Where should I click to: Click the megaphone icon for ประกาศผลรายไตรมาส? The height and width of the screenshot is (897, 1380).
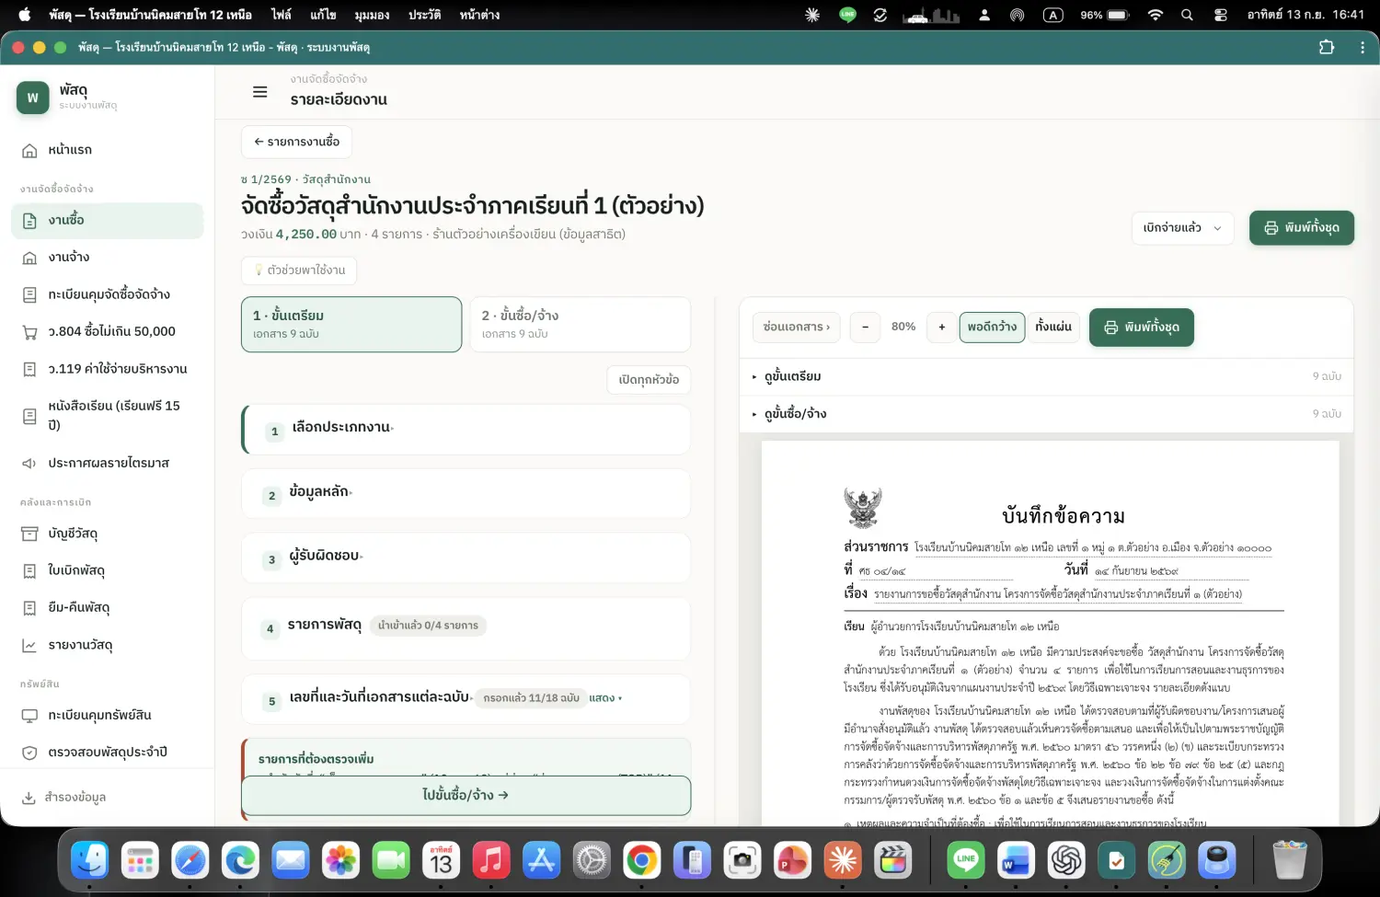[29, 464]
